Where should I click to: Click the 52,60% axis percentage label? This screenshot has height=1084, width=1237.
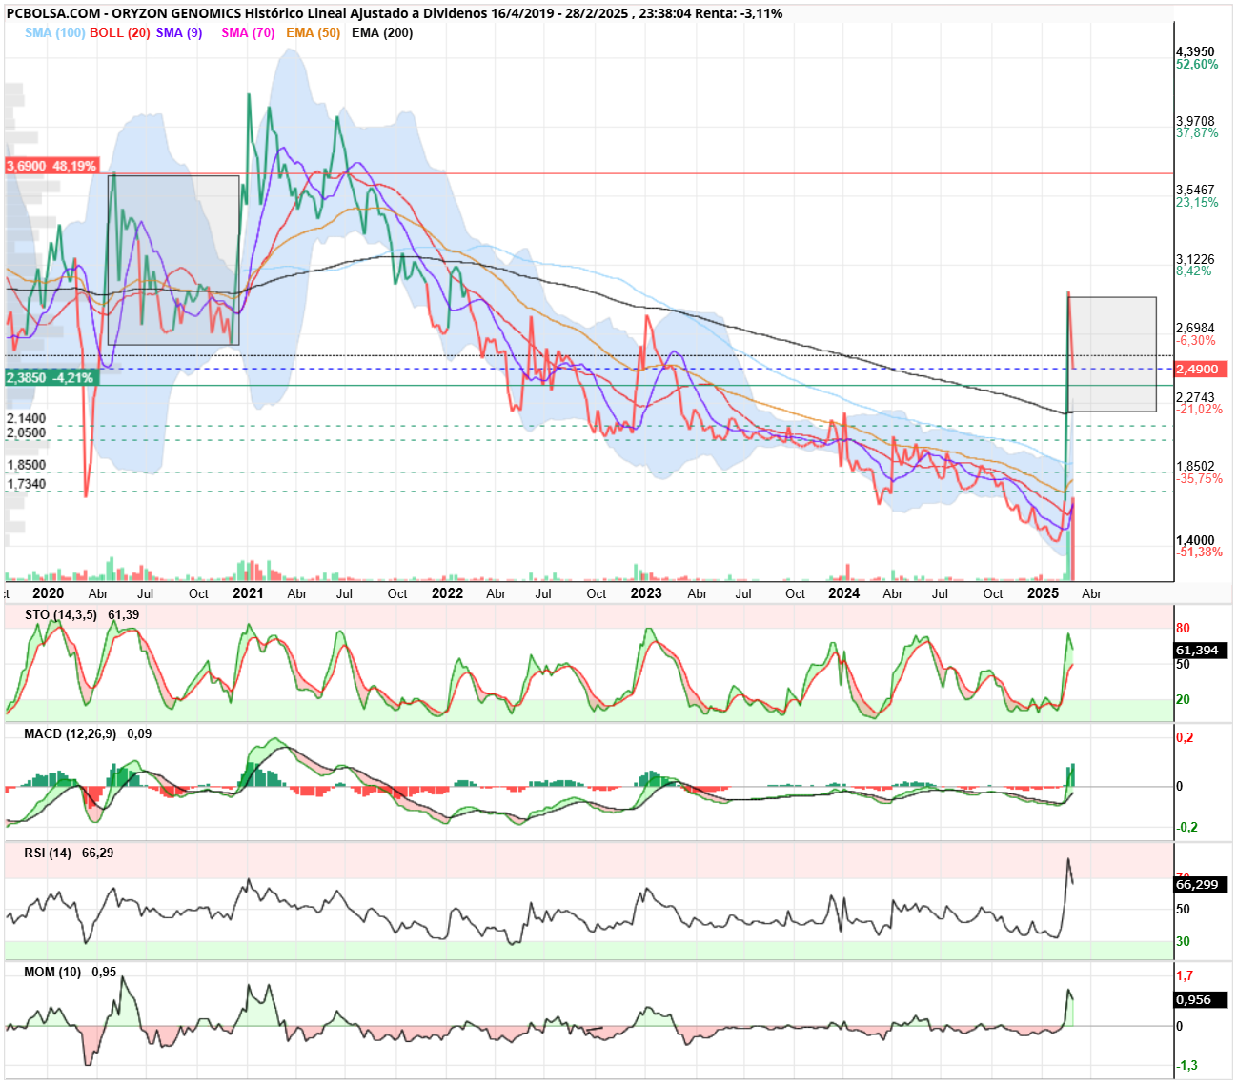1197,64
